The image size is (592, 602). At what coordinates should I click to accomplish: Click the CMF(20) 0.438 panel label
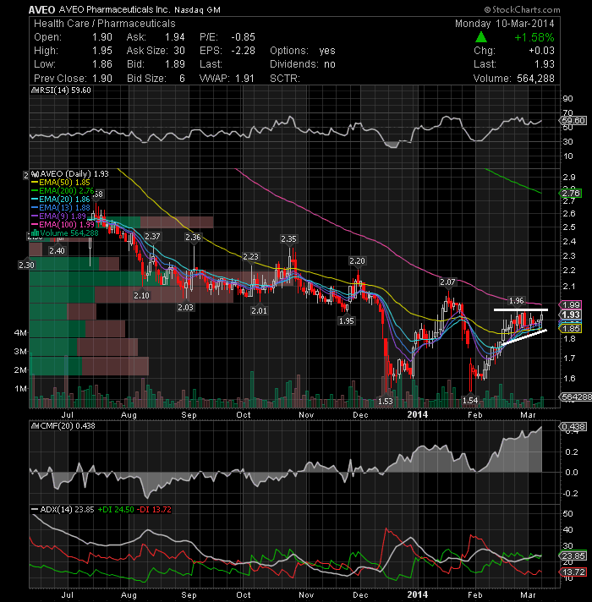[x=67, y=426]
